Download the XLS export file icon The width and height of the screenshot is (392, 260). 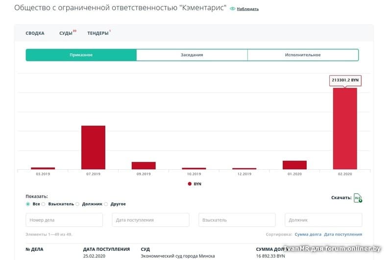[358, 198]
